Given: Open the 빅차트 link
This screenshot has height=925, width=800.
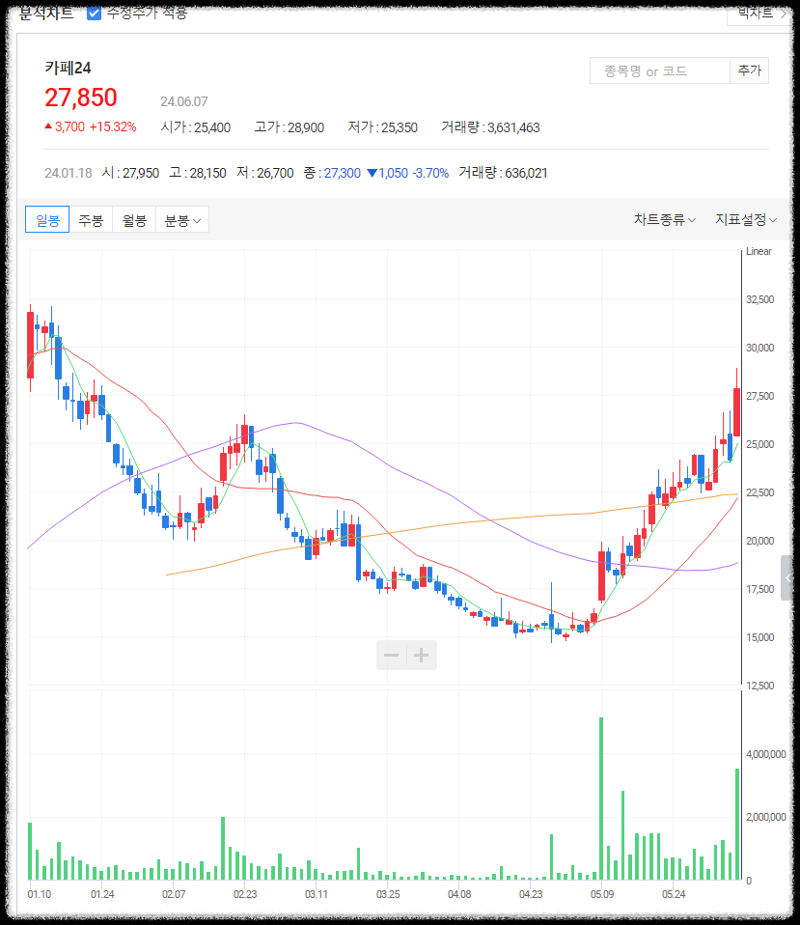Looking at the screenshot, I should tap(760, 13).
